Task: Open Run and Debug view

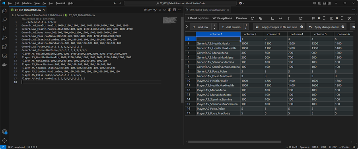Action: tap(4, 38)
